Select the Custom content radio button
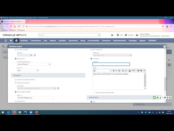The width and height of the screenshot is (174, 131). click(x=91, y=59)
